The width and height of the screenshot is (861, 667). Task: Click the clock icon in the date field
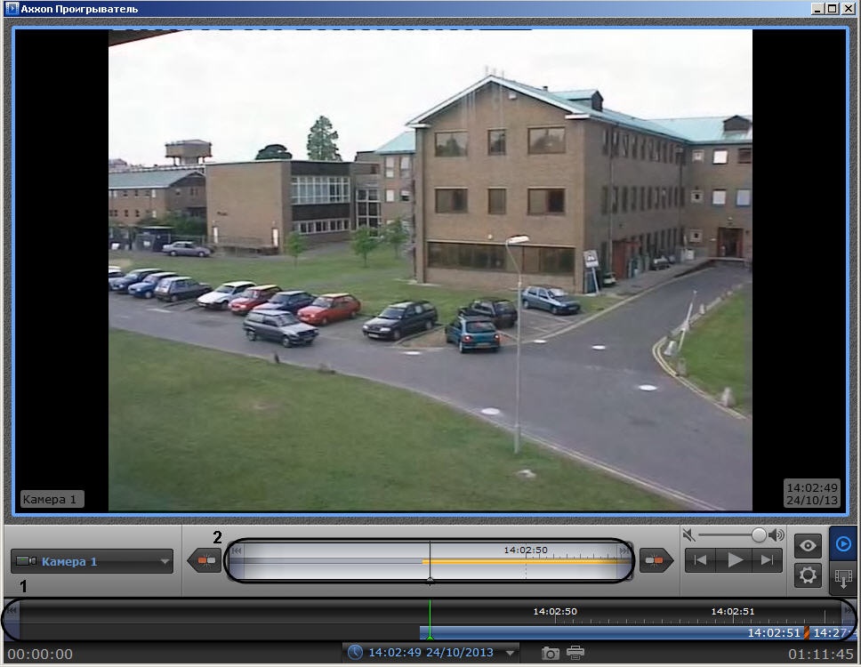point(356,653)
